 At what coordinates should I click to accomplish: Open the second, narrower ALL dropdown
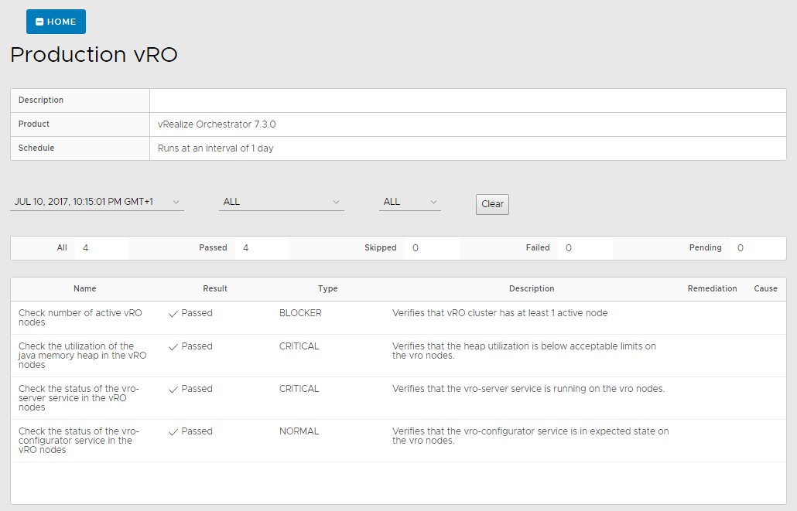409,202
